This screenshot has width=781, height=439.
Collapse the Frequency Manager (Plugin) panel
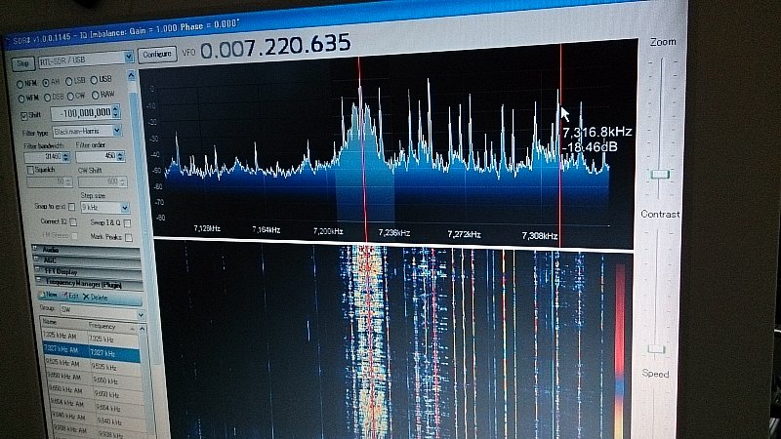coord(90,283)
